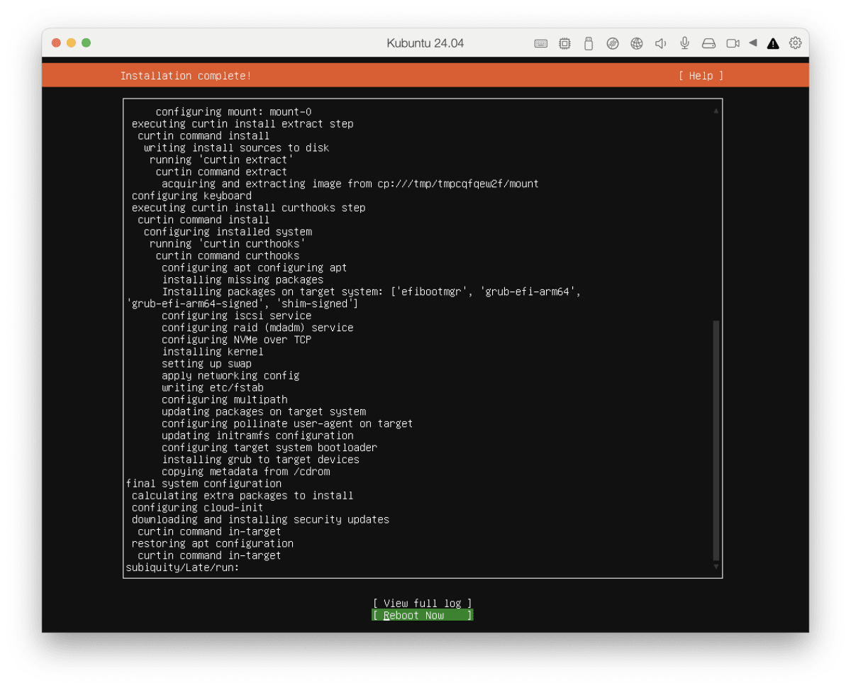Viewport: 851px width, 688px height.
Task: Click 'configuring pollinate user-agent on target' line
Action: coord(287,423)
